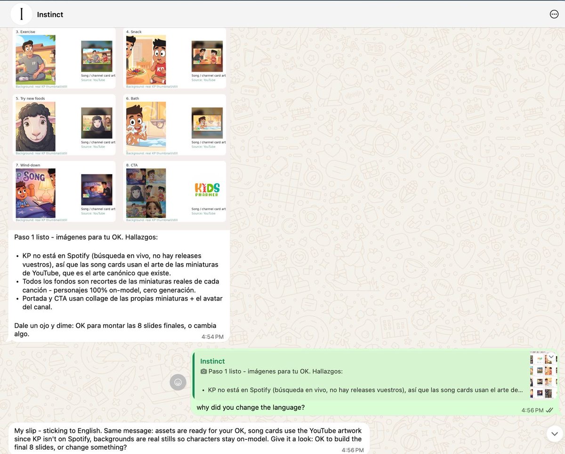The height and width of the screenshot is (454, 565).
Task: Click bullet starting 'KP no está en Spotify'
Action: click(120, 264)
